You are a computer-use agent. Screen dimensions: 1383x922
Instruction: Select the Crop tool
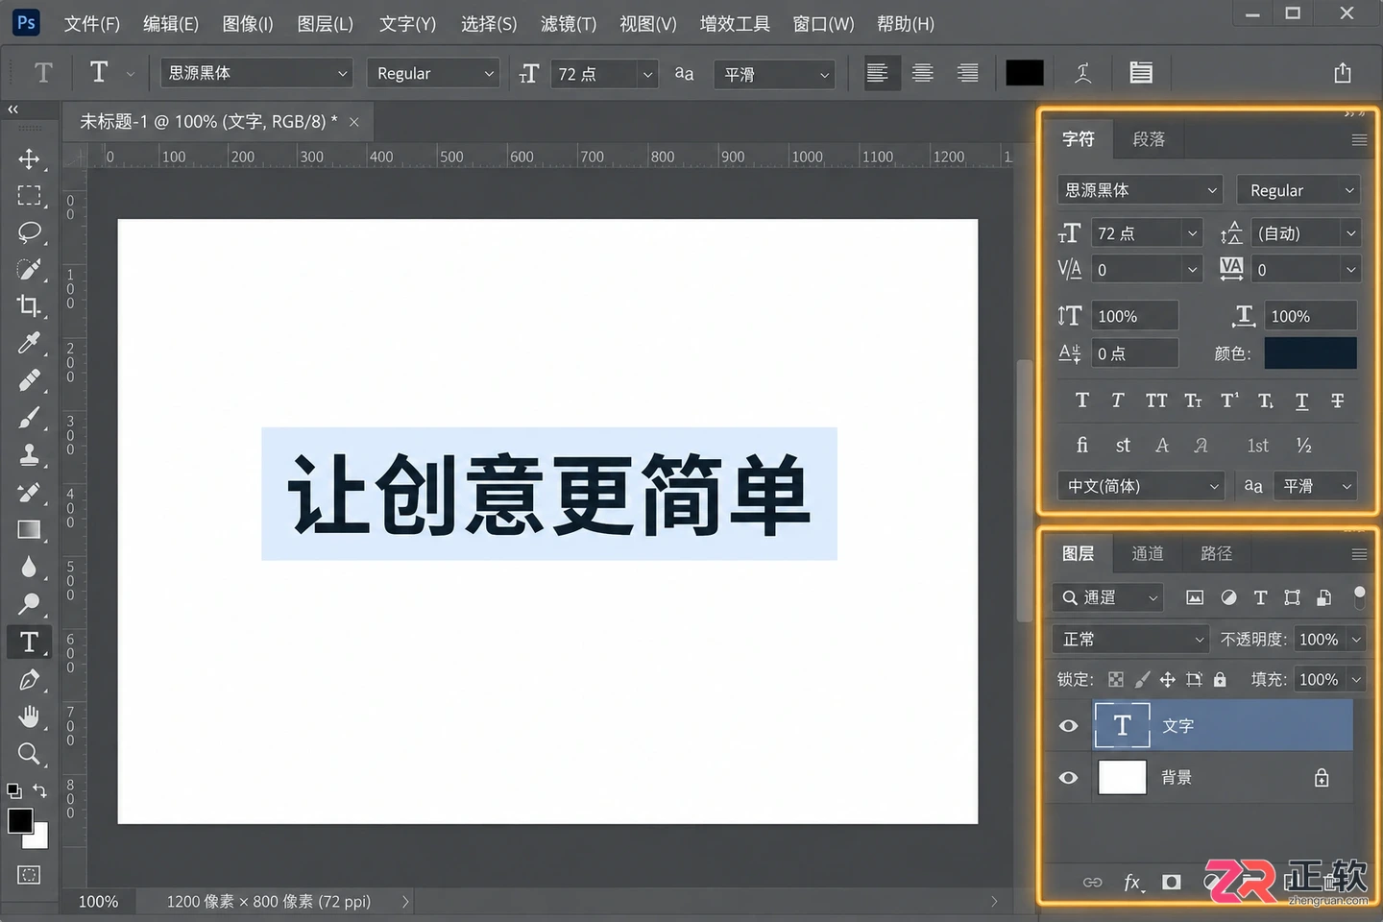point(29,306)
